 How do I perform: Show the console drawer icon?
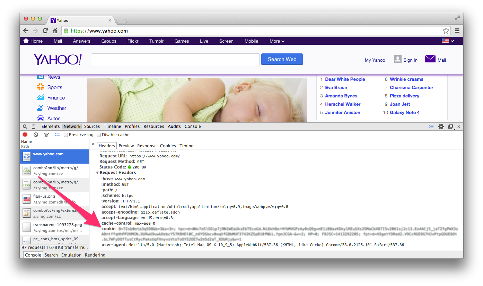click(431, 127)
